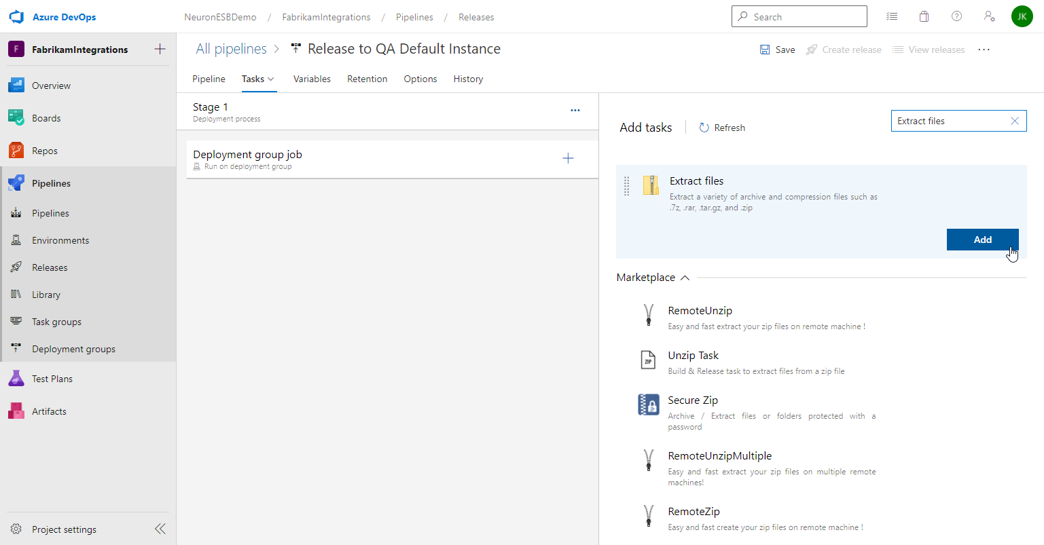Click the Secure Zip lock icon

tap(649, 405)
